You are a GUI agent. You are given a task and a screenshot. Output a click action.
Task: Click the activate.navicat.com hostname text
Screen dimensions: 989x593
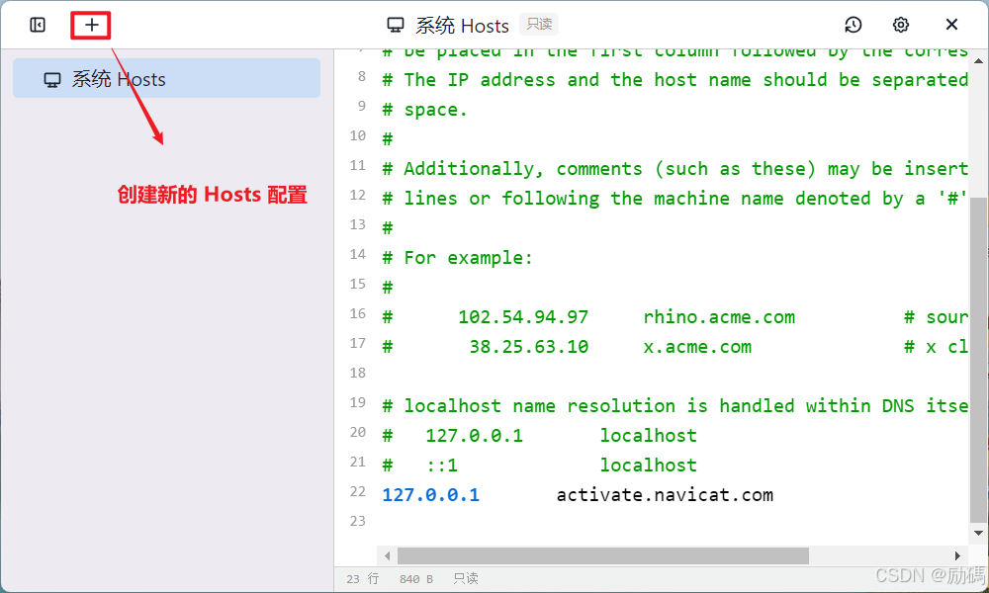(x=665, y=494)
